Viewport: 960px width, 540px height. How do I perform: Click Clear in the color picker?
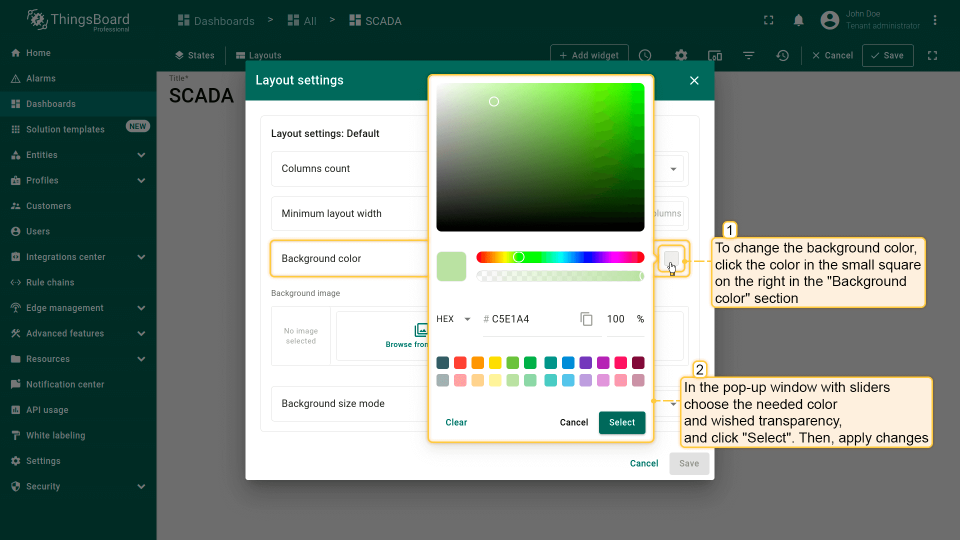pyautogui.click(x=456, y=422)
